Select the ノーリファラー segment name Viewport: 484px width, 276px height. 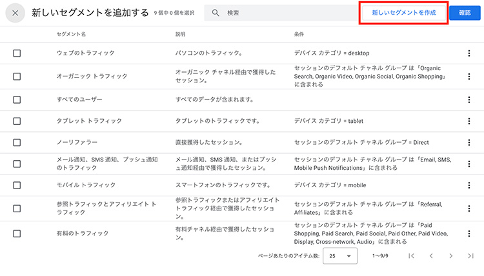77,142
